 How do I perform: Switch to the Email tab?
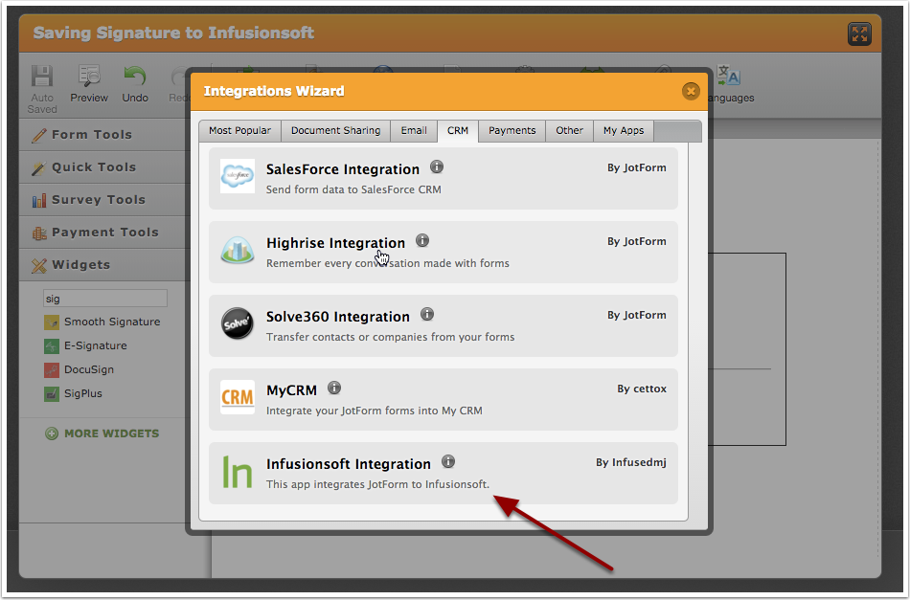pos(414,131)
